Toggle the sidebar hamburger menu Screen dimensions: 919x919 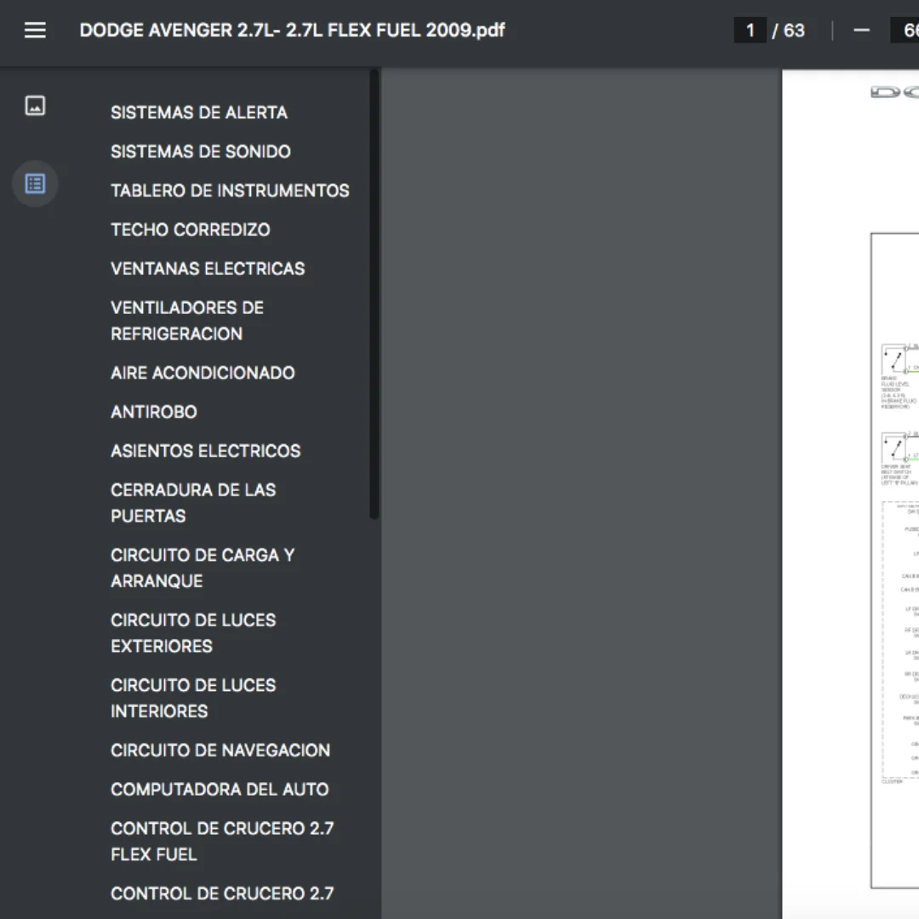pos(35,30)
